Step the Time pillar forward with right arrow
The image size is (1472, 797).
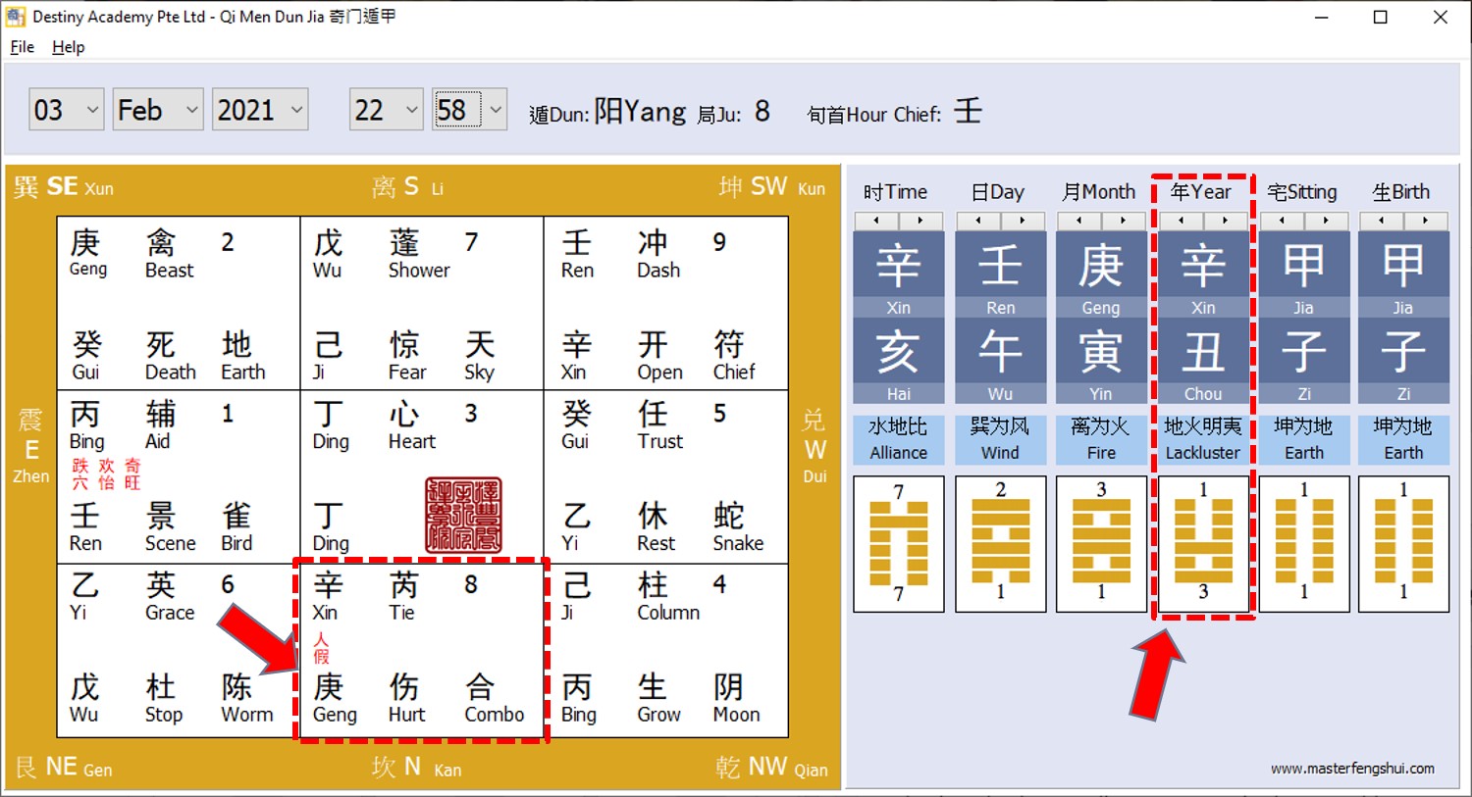(921, 221)
